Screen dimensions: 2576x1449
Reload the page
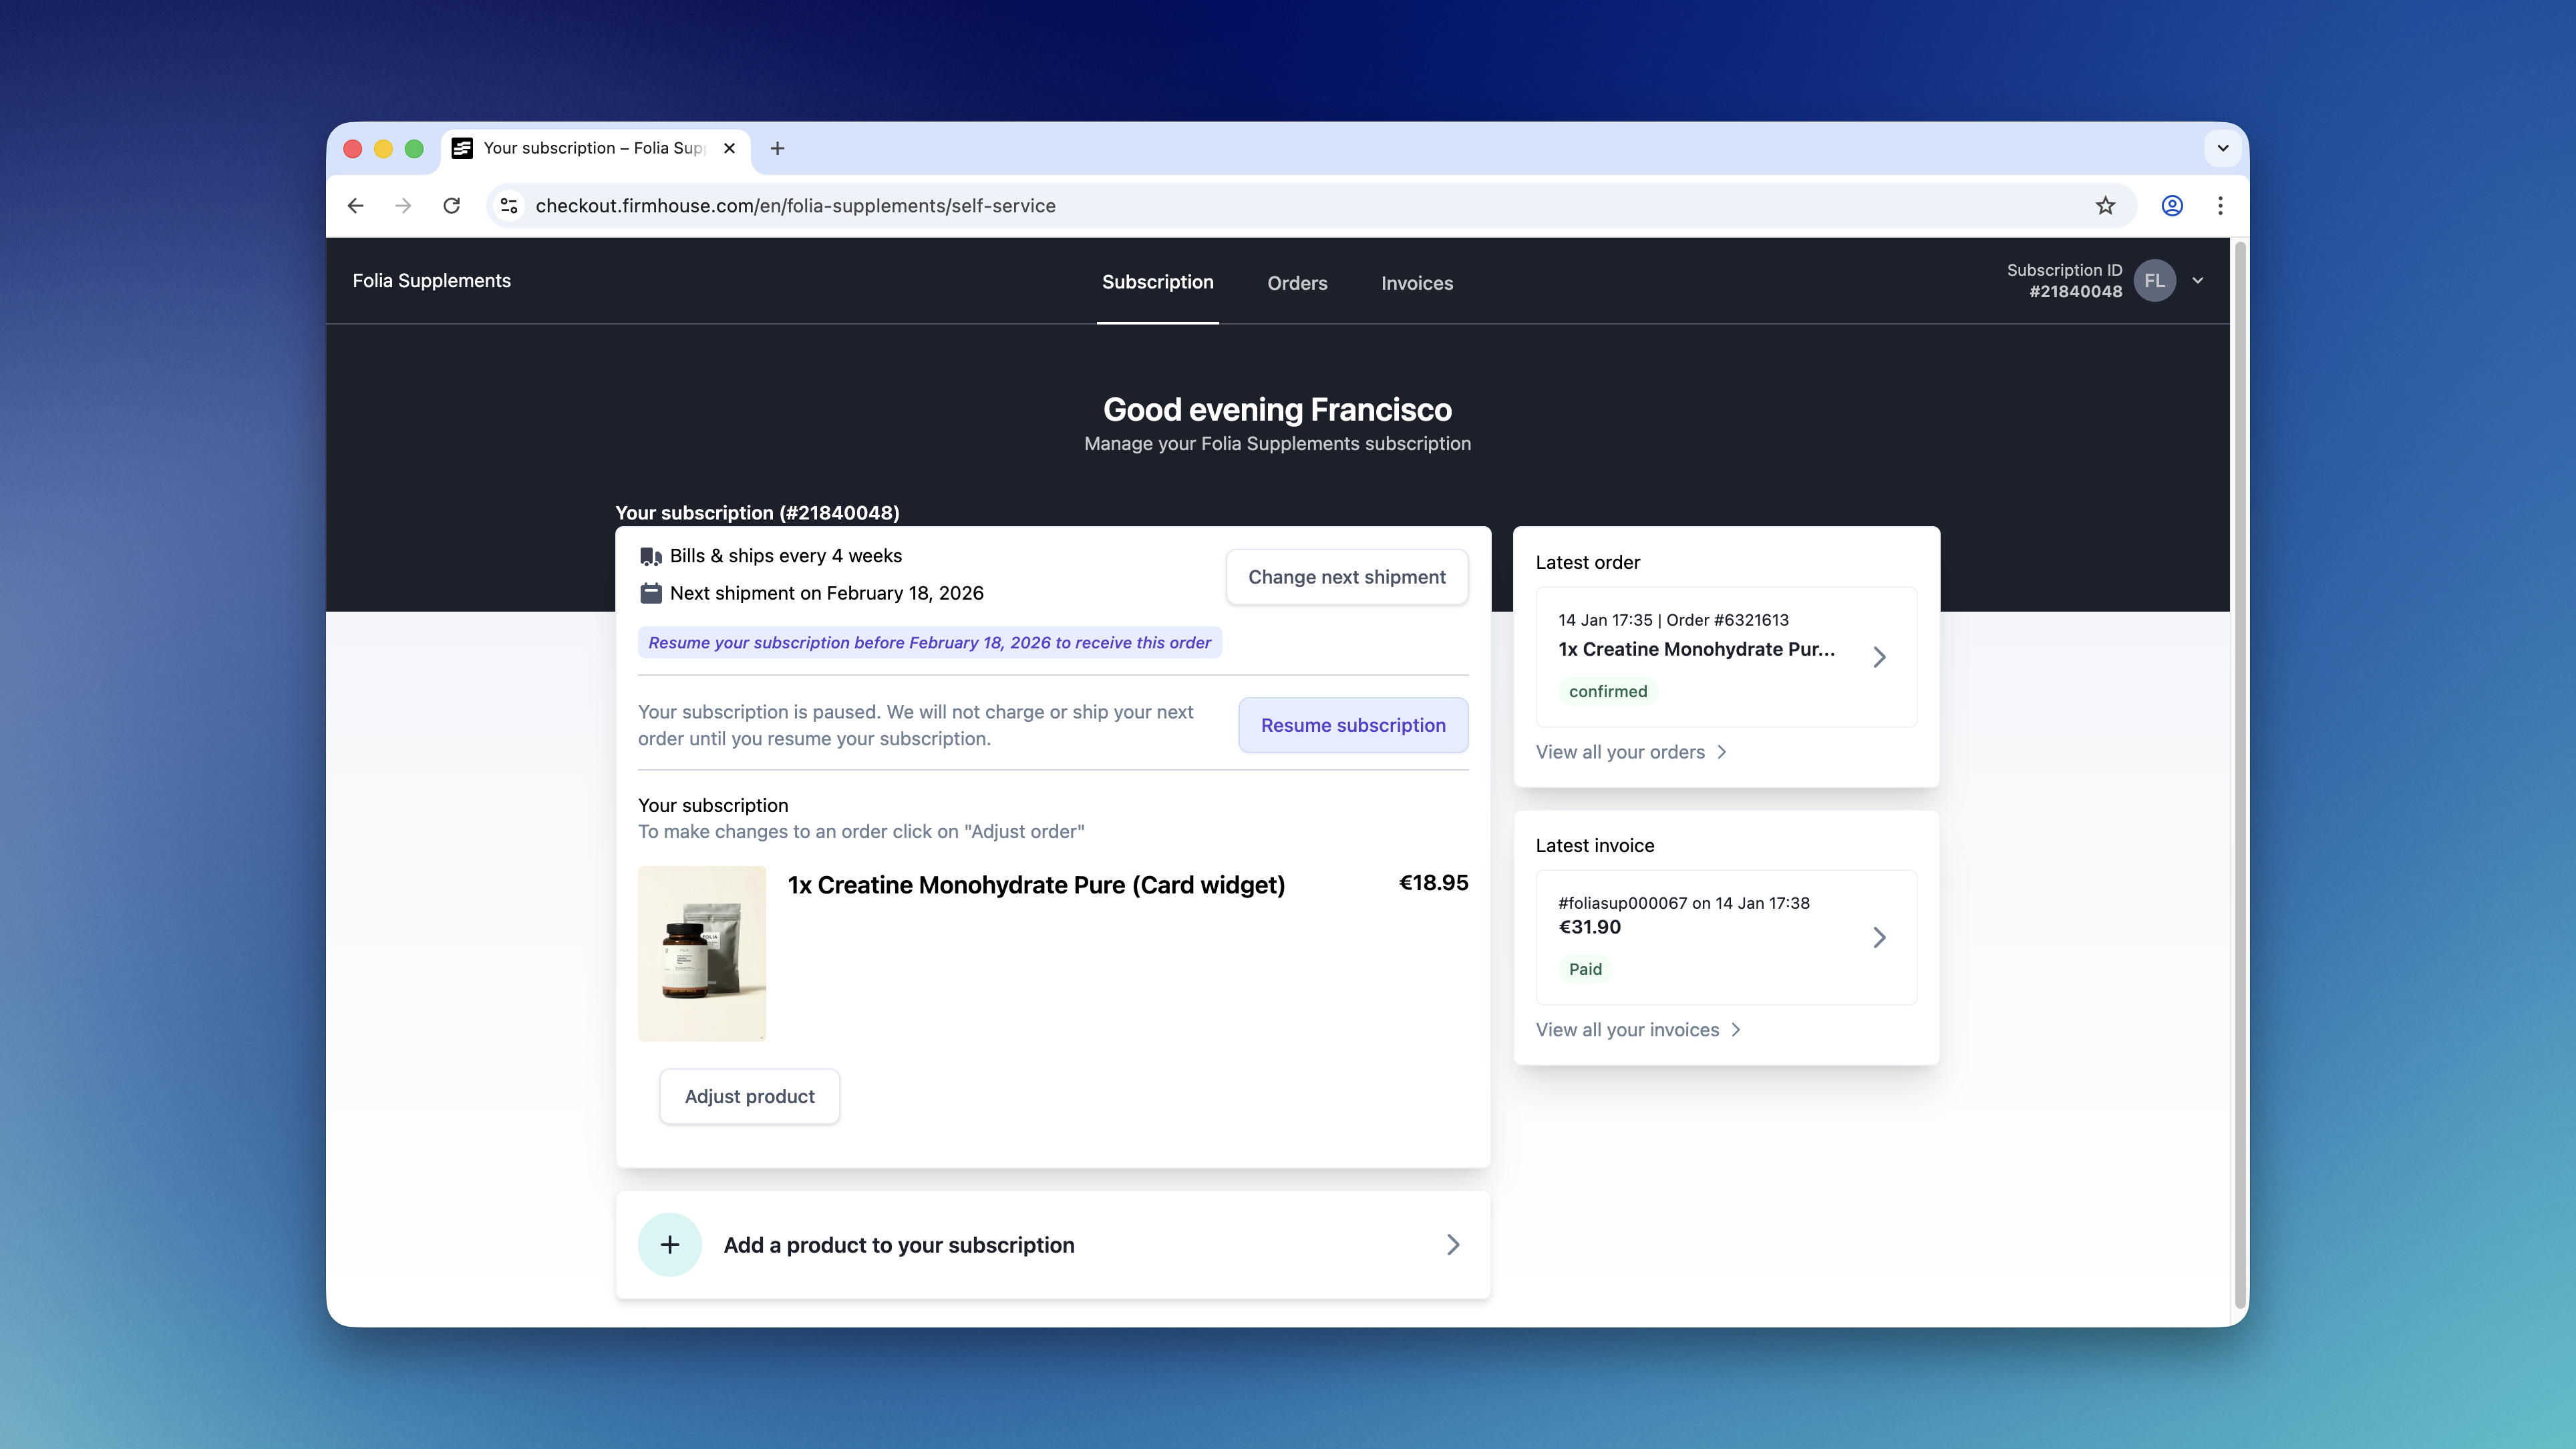coord(452,206)
